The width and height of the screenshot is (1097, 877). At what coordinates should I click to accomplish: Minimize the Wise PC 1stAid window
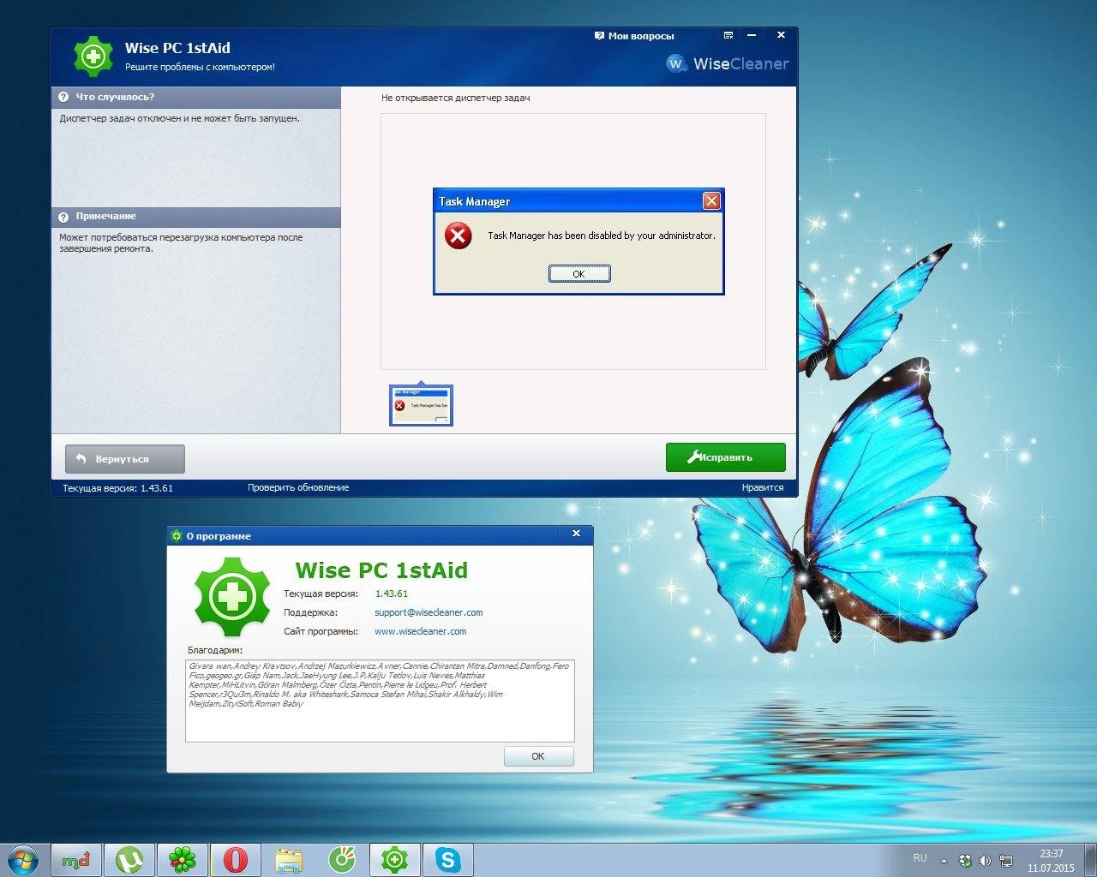[x=752, y=35]
